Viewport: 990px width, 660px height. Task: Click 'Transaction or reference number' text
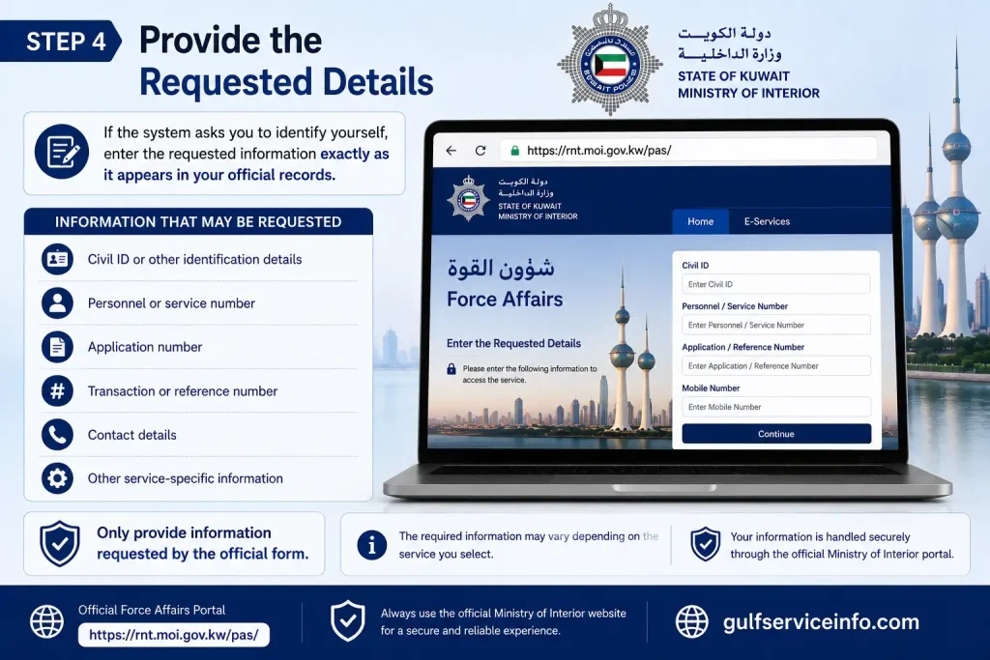tap(183, 391)
